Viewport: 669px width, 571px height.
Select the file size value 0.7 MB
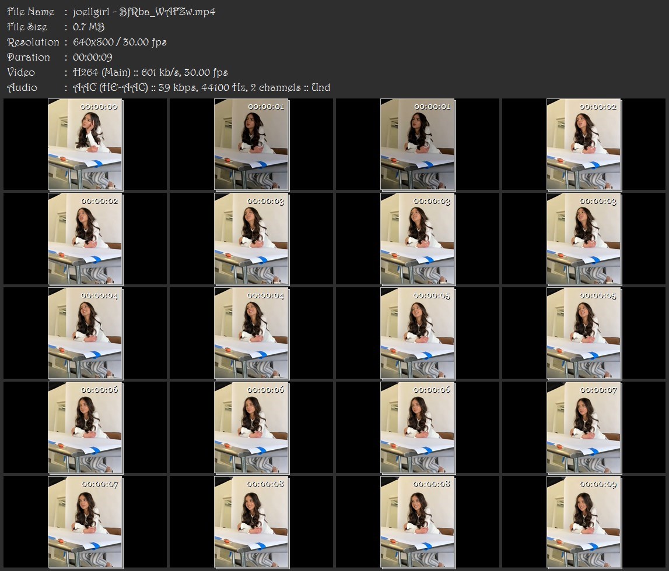coord(88,27)
